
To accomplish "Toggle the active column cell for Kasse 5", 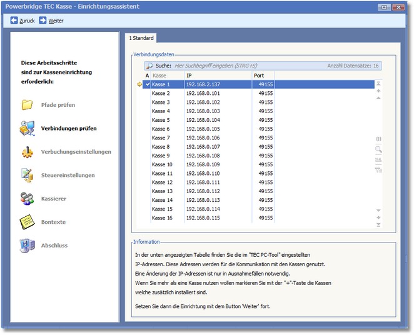I will pos(148,120).
